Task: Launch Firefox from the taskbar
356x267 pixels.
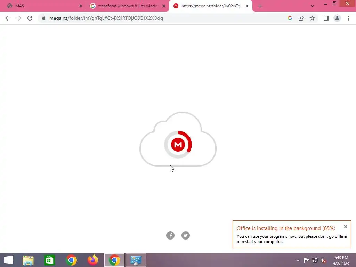Action: click(x=92, y=260)
